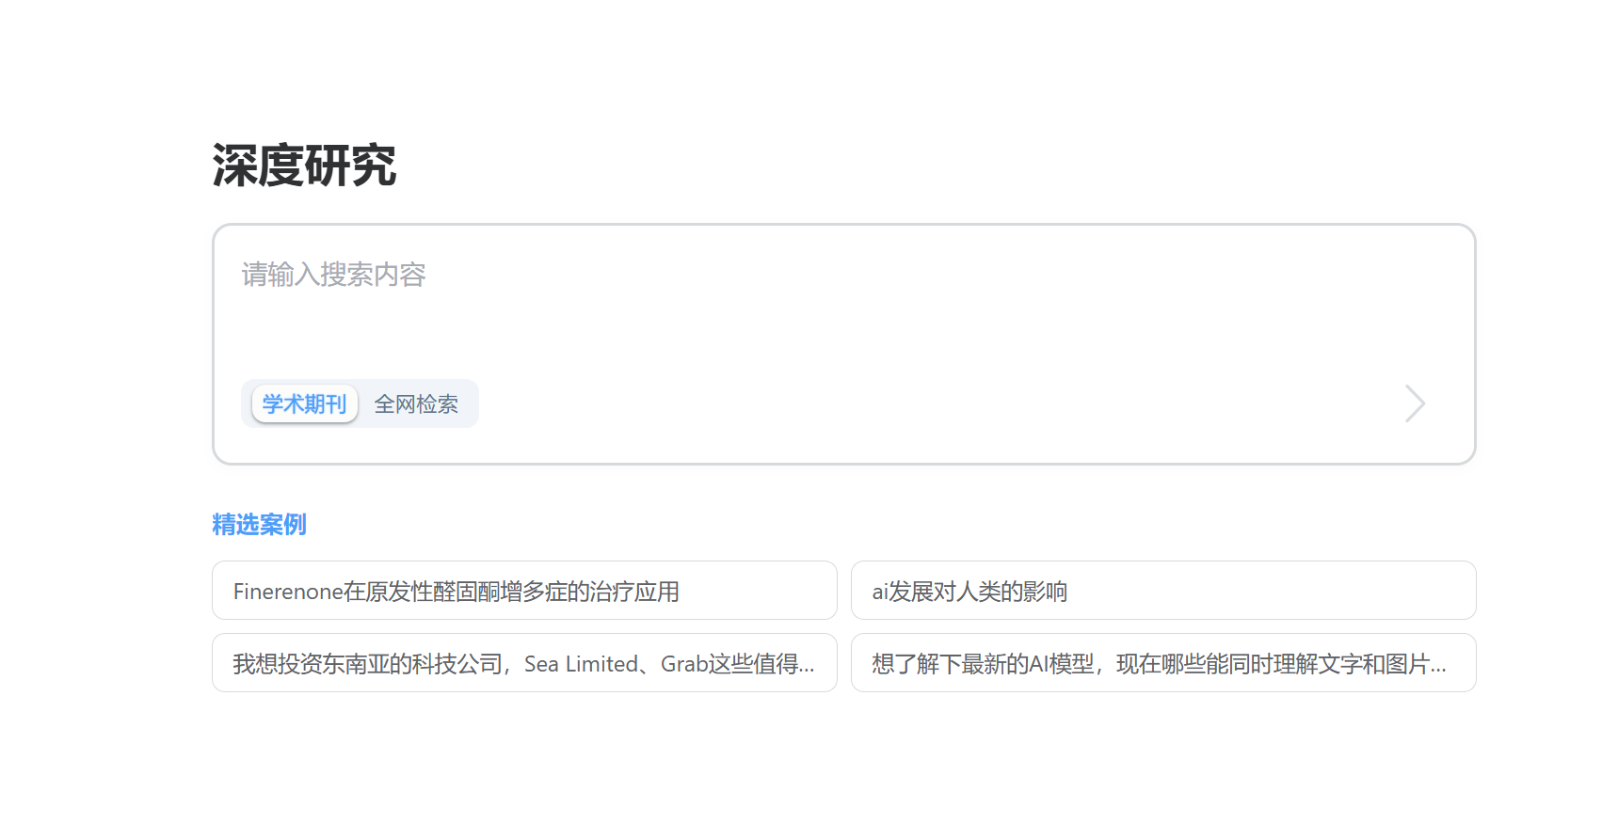Open the Finerenone 原发性醛固酮增多症 example
The height and width of the screenshot is (838, 1618).
tap(524, 591)
